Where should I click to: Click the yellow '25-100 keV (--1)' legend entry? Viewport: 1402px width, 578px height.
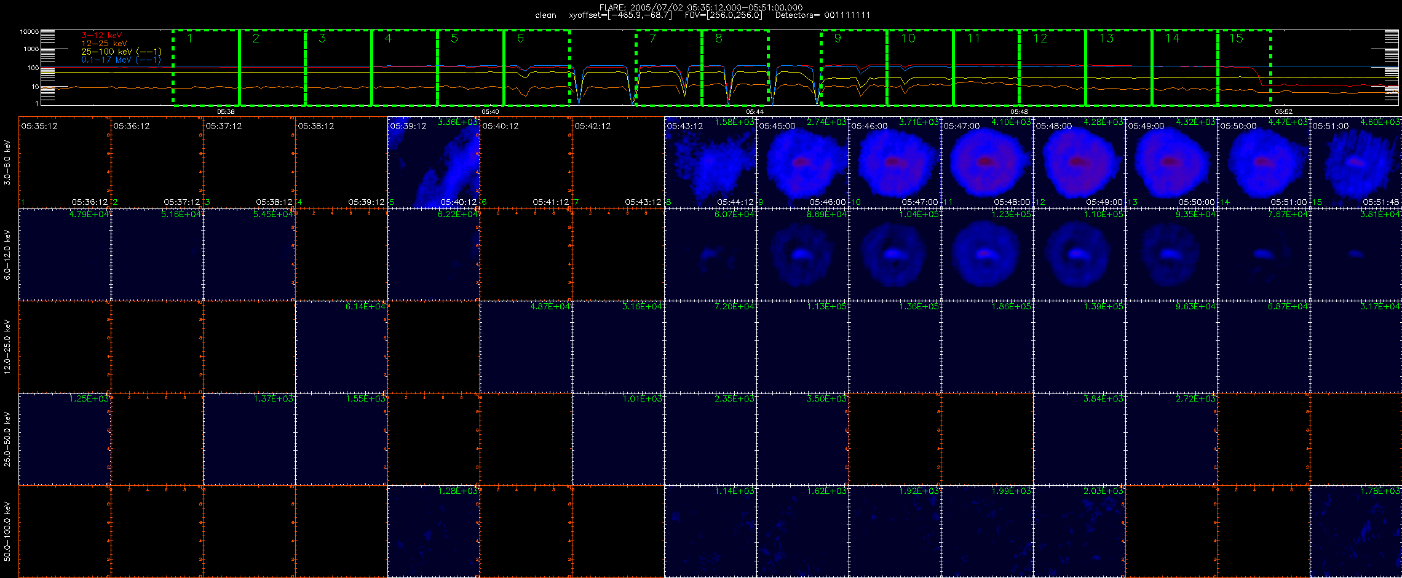tap(121, 52)
